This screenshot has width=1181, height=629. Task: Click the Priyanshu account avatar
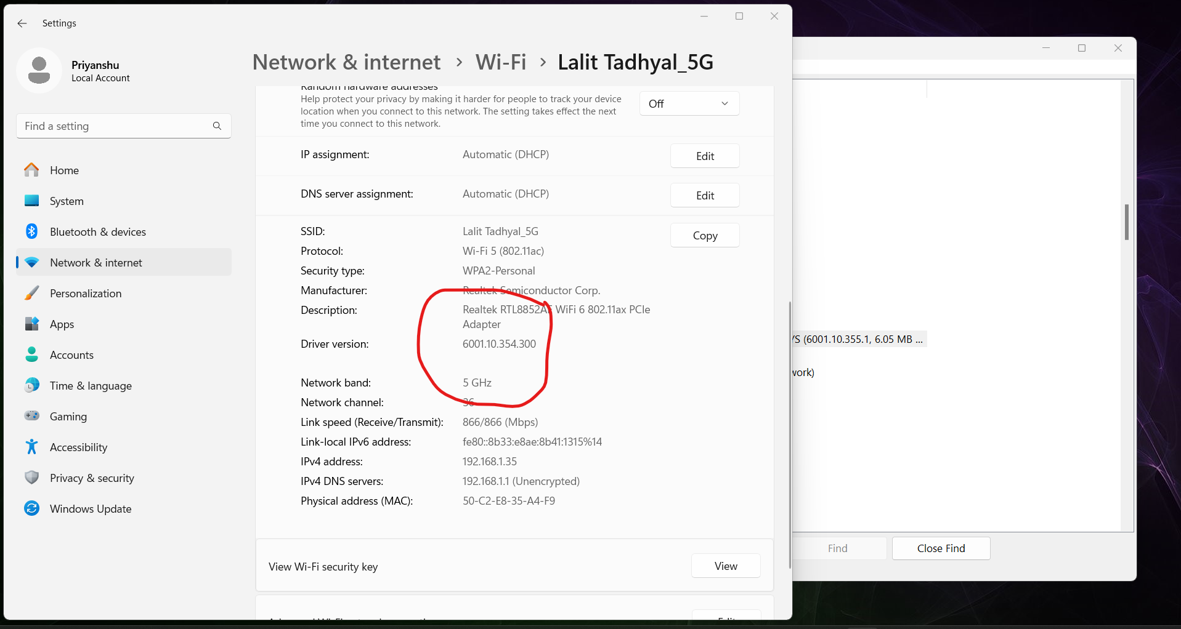39,70
